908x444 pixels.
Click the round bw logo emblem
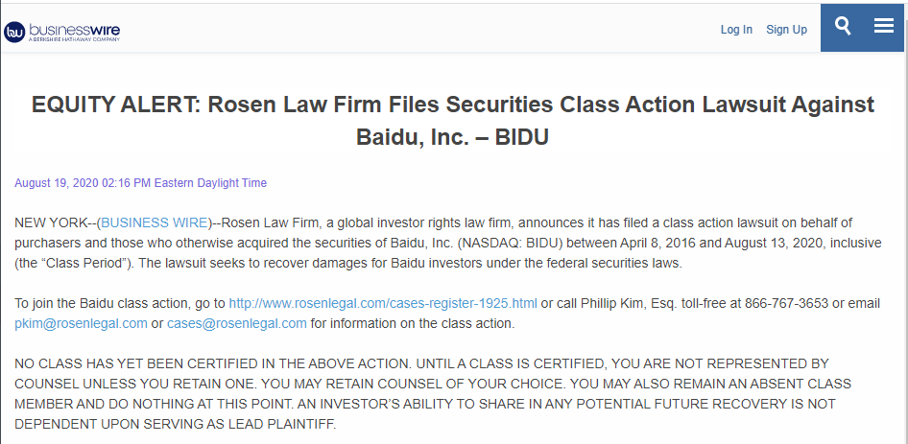(13, 32)
